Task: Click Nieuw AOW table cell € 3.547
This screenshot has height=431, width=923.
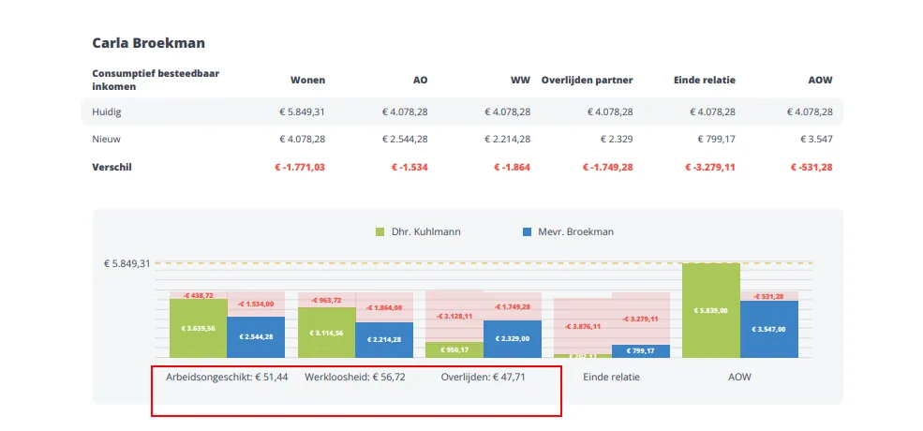Action: tap(817, 140)
